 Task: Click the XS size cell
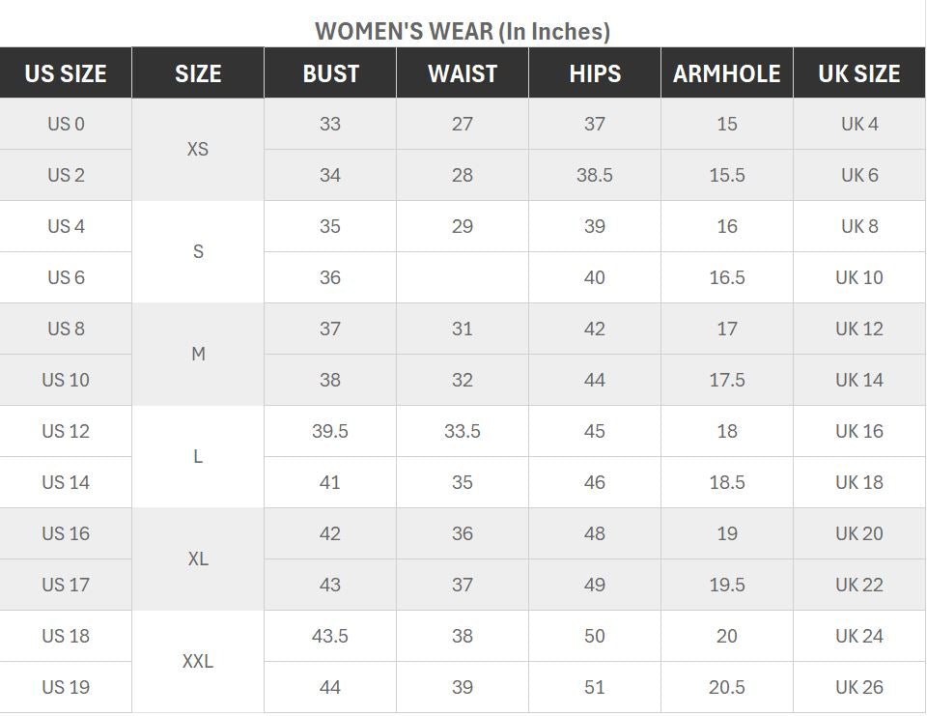pos(198,150)
